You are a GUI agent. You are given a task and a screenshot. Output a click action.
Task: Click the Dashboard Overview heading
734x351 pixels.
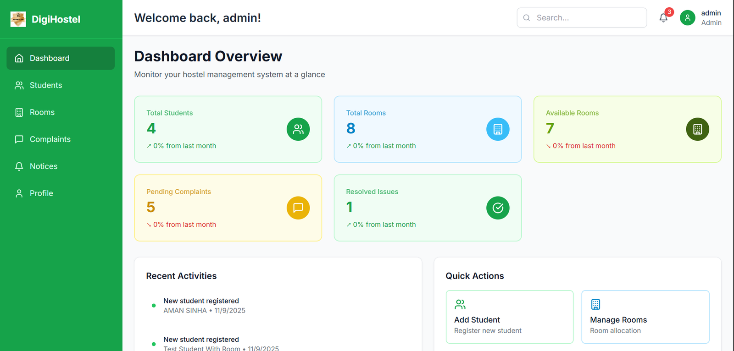coord(208,56)
